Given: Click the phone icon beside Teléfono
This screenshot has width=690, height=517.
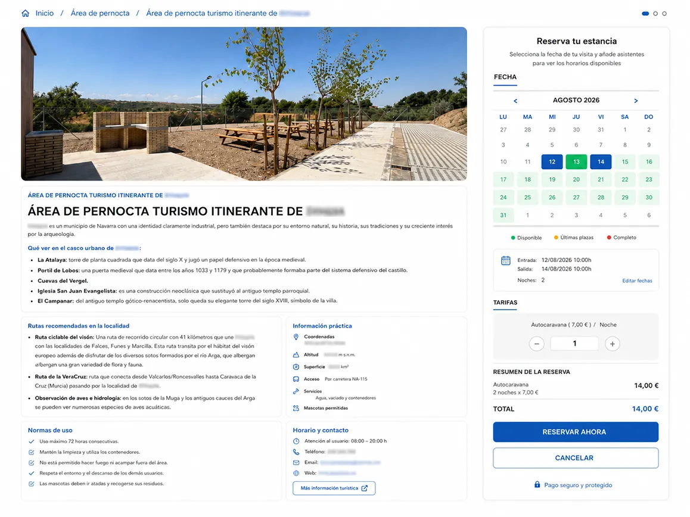Looking at the screenshot, I should click(296, 452).
